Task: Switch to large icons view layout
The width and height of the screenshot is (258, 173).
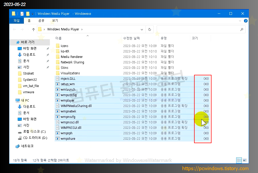Action: 245,160
